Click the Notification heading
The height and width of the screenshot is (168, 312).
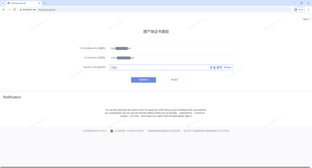pos(12,97)
